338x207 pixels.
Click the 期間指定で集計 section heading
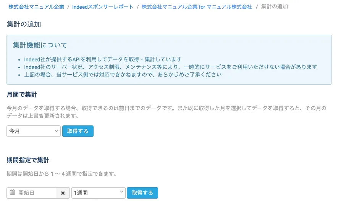[x=28, y=160]
